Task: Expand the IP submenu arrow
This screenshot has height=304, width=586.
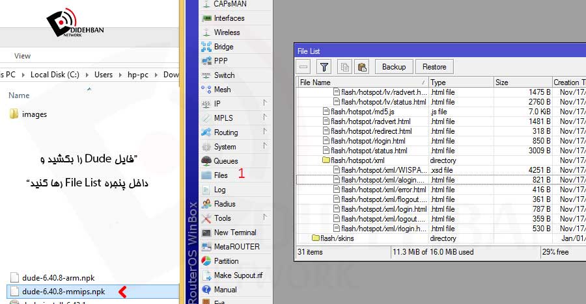Action: 264,103
